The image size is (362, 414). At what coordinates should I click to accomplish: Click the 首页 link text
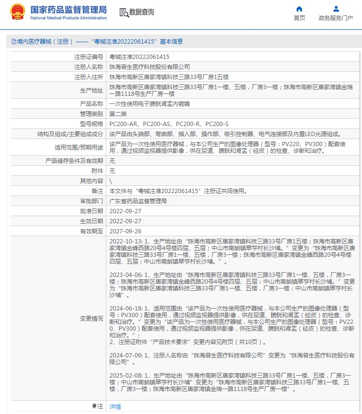[299, 18]
